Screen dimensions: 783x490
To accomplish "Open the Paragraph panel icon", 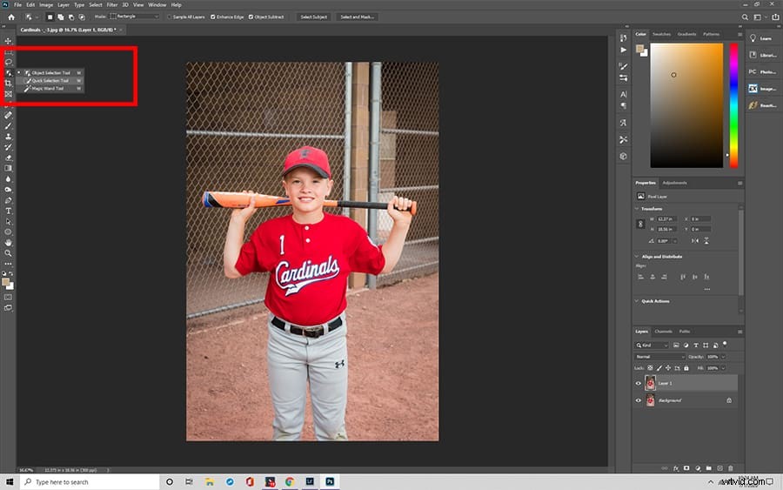I will pyautogui.click(x=623, y=106).
